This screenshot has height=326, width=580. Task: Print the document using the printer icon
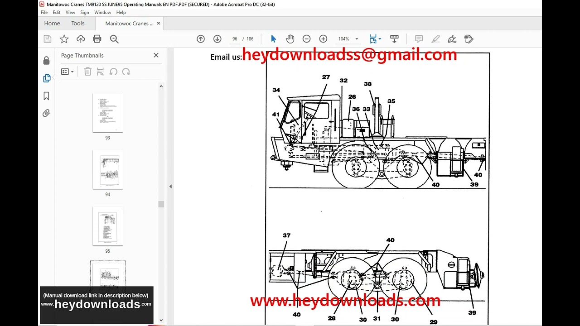tap(97, 39)
